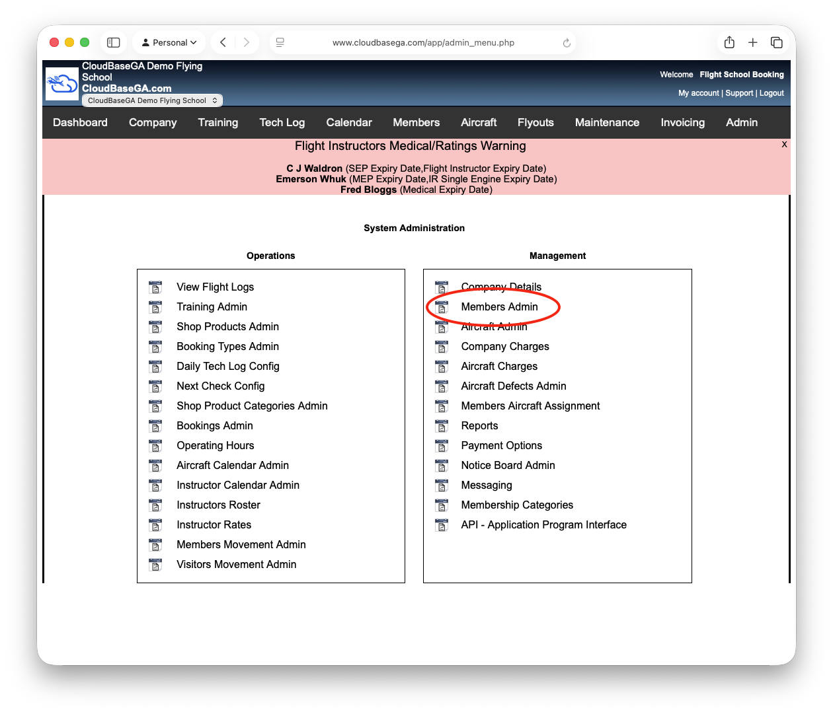Screen dimensions: 833x714
Task: Click the Safari address bar URL
Action: click(423, 42)
